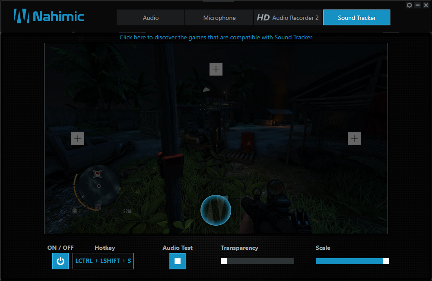This screenshot has width=432, height=281.
Task: Click the Transparency slider handle
Action: click(x=224, y=261)
